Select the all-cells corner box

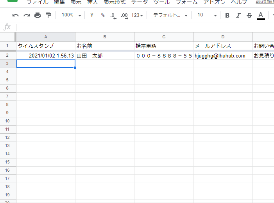coord(8,37)
